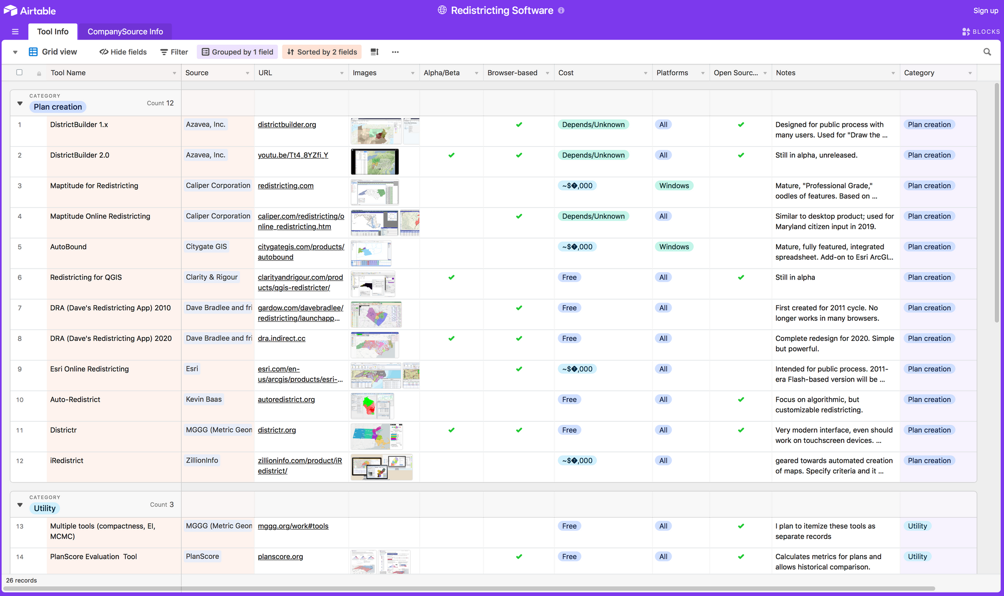Click districtbuilder.org link row 1

(287, 125)
